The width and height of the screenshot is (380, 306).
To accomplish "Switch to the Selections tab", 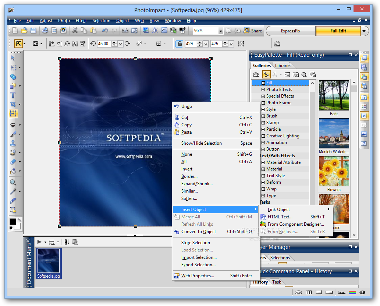I will (280, 258).
